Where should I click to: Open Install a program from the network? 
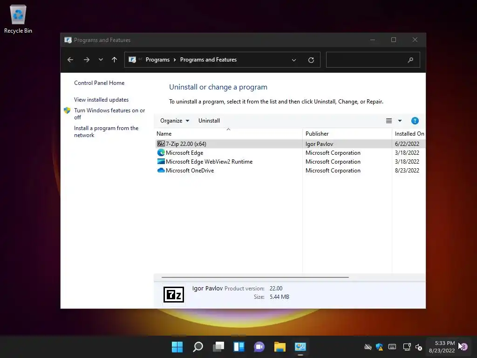coord(106,131)
